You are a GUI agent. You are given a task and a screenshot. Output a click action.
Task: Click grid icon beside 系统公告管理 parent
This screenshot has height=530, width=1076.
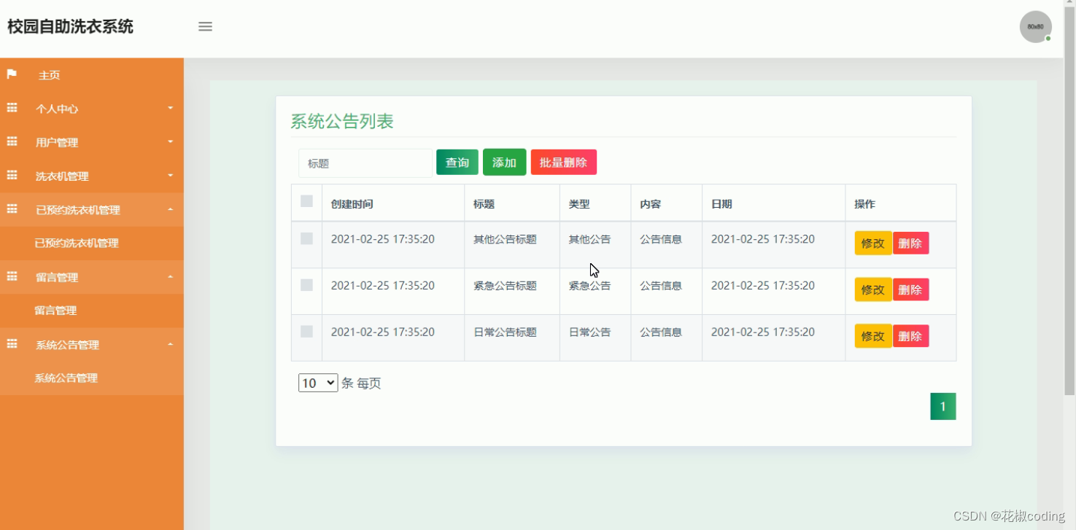click(12, 344)
